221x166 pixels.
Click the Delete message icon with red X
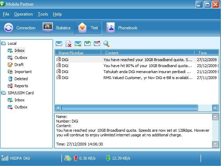click(x=68, y=44)
